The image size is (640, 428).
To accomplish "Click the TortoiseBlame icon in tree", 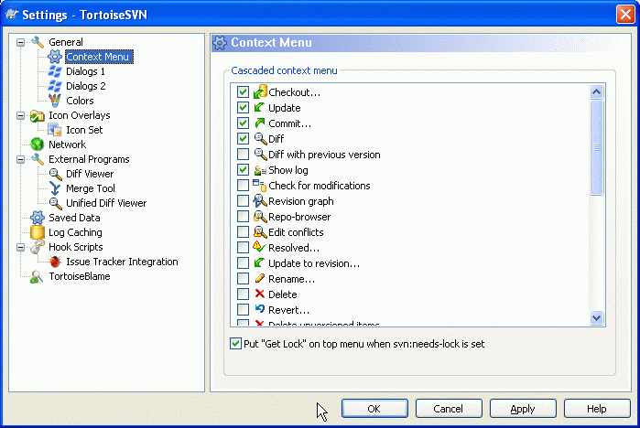I will [x=38, y=276].
